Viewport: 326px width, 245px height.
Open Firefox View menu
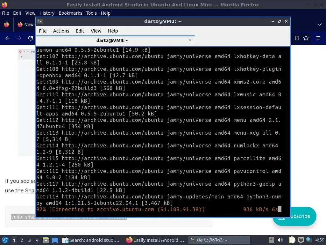pos(30,13)
